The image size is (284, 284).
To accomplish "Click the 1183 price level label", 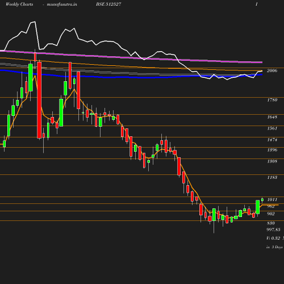I will [272, 177].
